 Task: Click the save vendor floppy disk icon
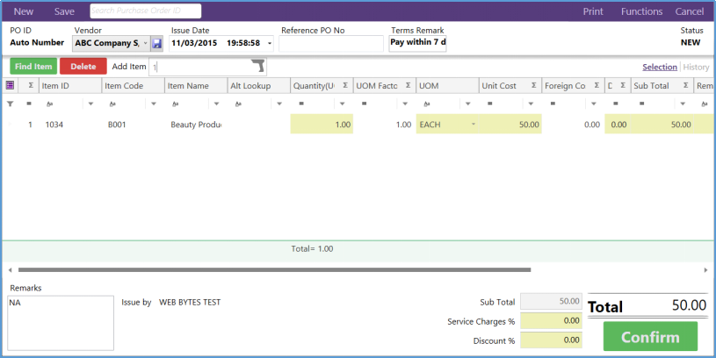coord(157,44)
